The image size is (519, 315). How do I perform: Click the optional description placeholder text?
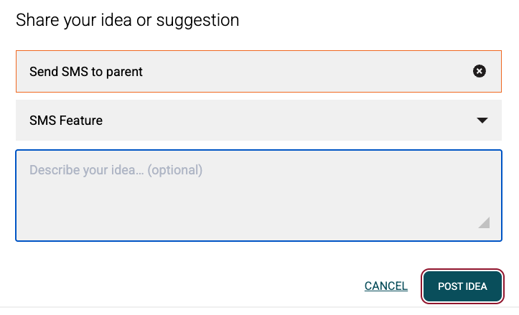coord(116,170)
